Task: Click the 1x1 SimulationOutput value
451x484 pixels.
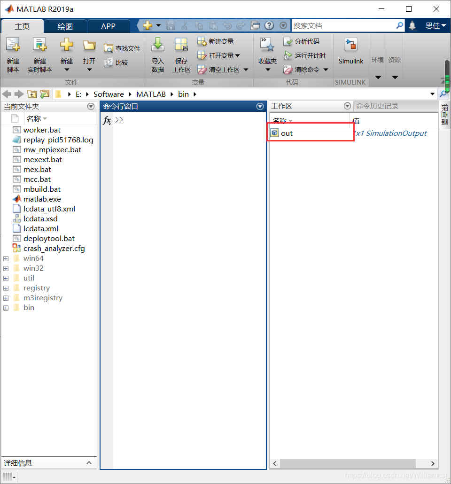Action: coord(390,133)
